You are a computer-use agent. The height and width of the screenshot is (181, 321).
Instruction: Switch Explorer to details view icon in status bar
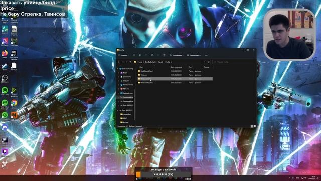tap(252, 126)
